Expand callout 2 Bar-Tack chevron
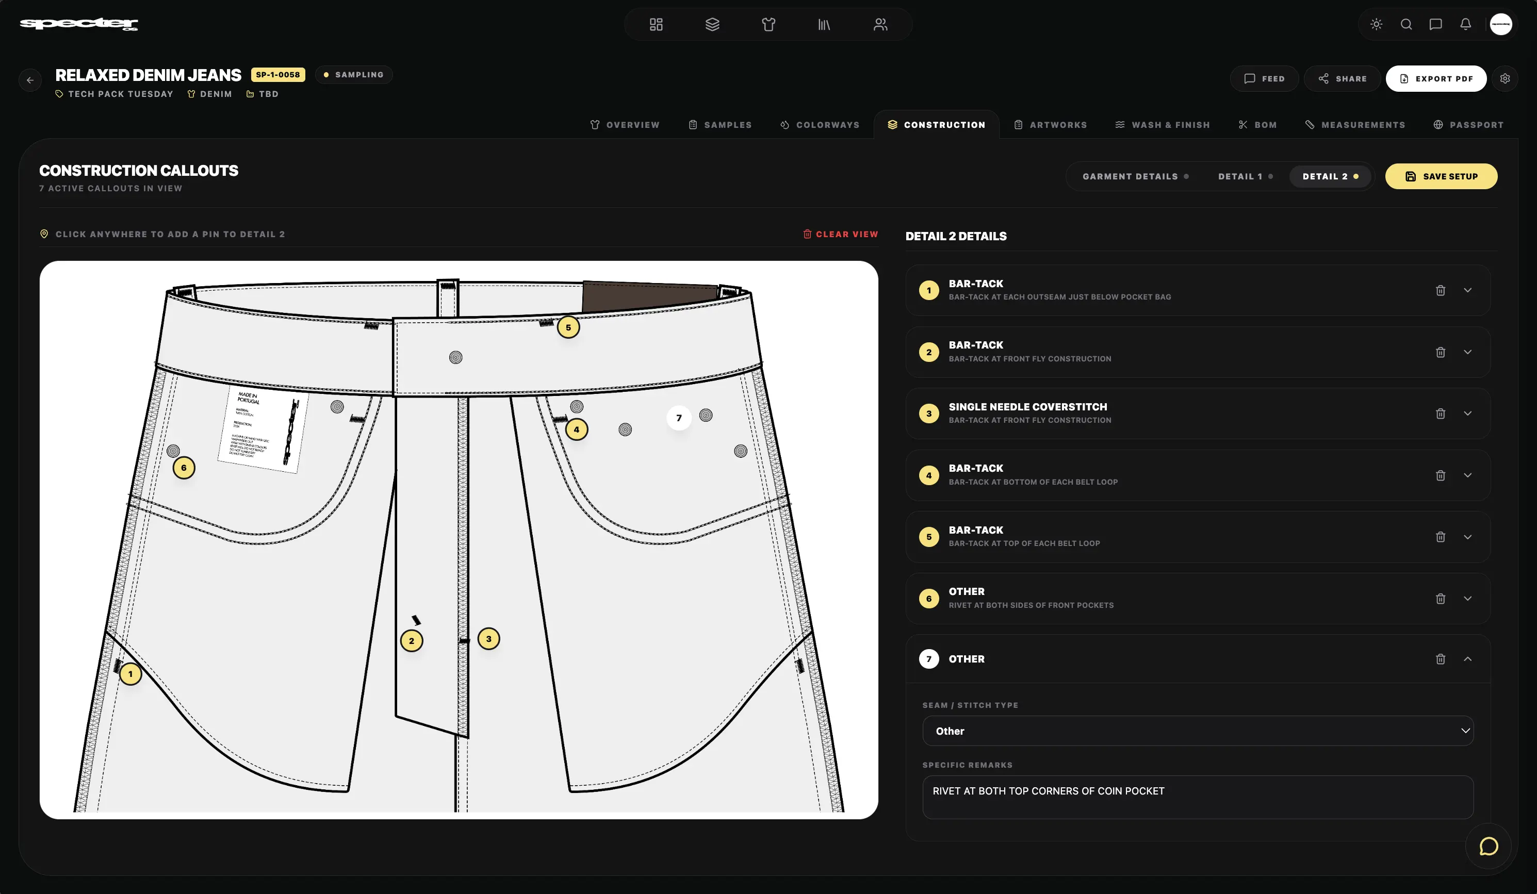Screen dimensions: 1537x894 1467,353
